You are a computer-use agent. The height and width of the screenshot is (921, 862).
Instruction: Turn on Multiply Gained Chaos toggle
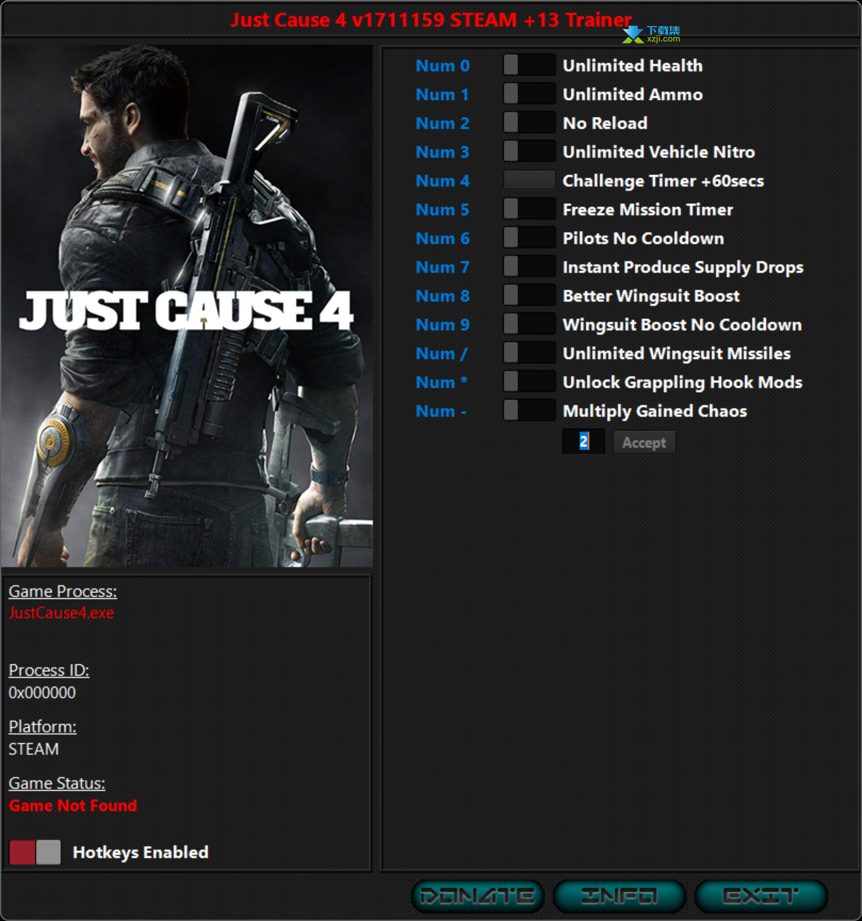529,410
